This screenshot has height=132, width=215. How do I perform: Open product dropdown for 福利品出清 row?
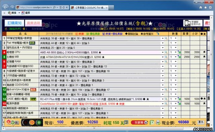[x=163, y=47]
